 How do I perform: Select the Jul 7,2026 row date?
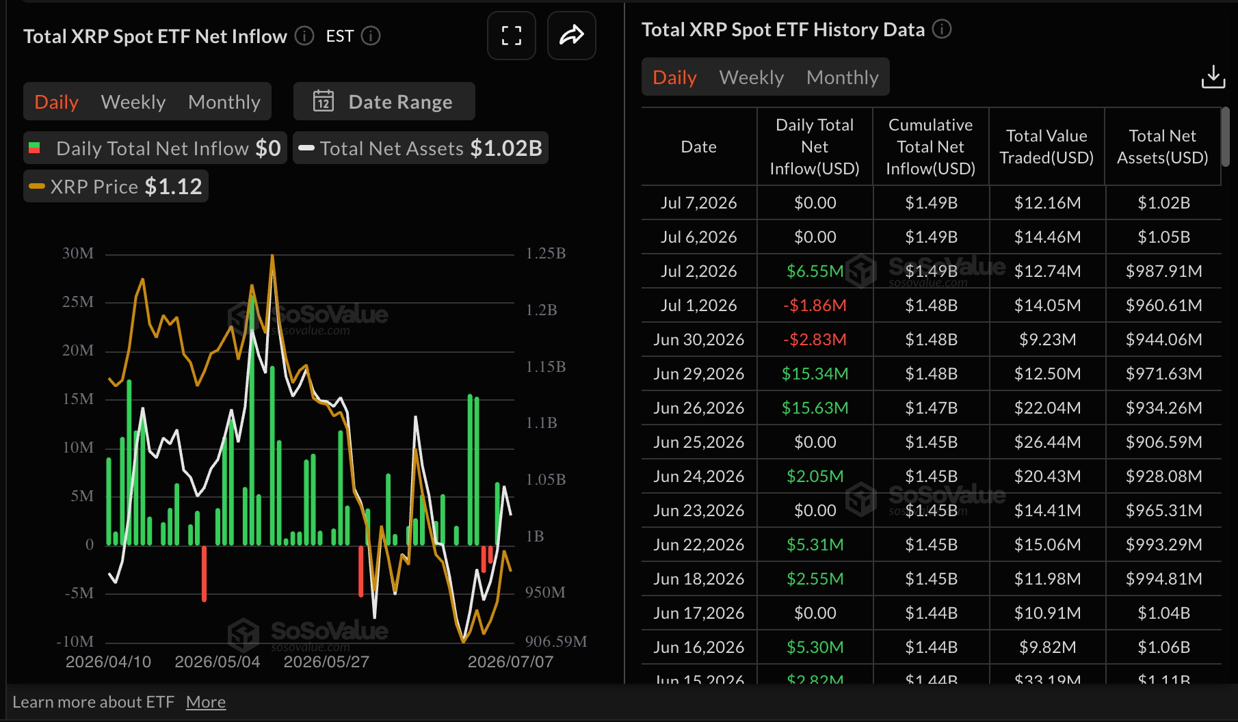(x=699, y=203)
